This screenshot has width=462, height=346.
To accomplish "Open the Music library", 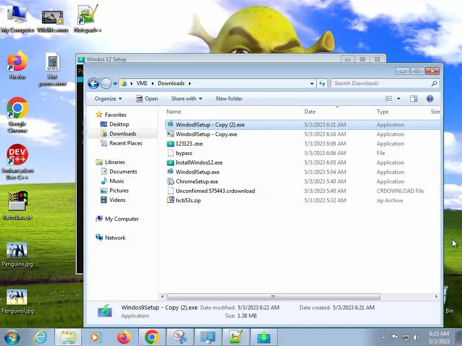I will click(117, 181).
